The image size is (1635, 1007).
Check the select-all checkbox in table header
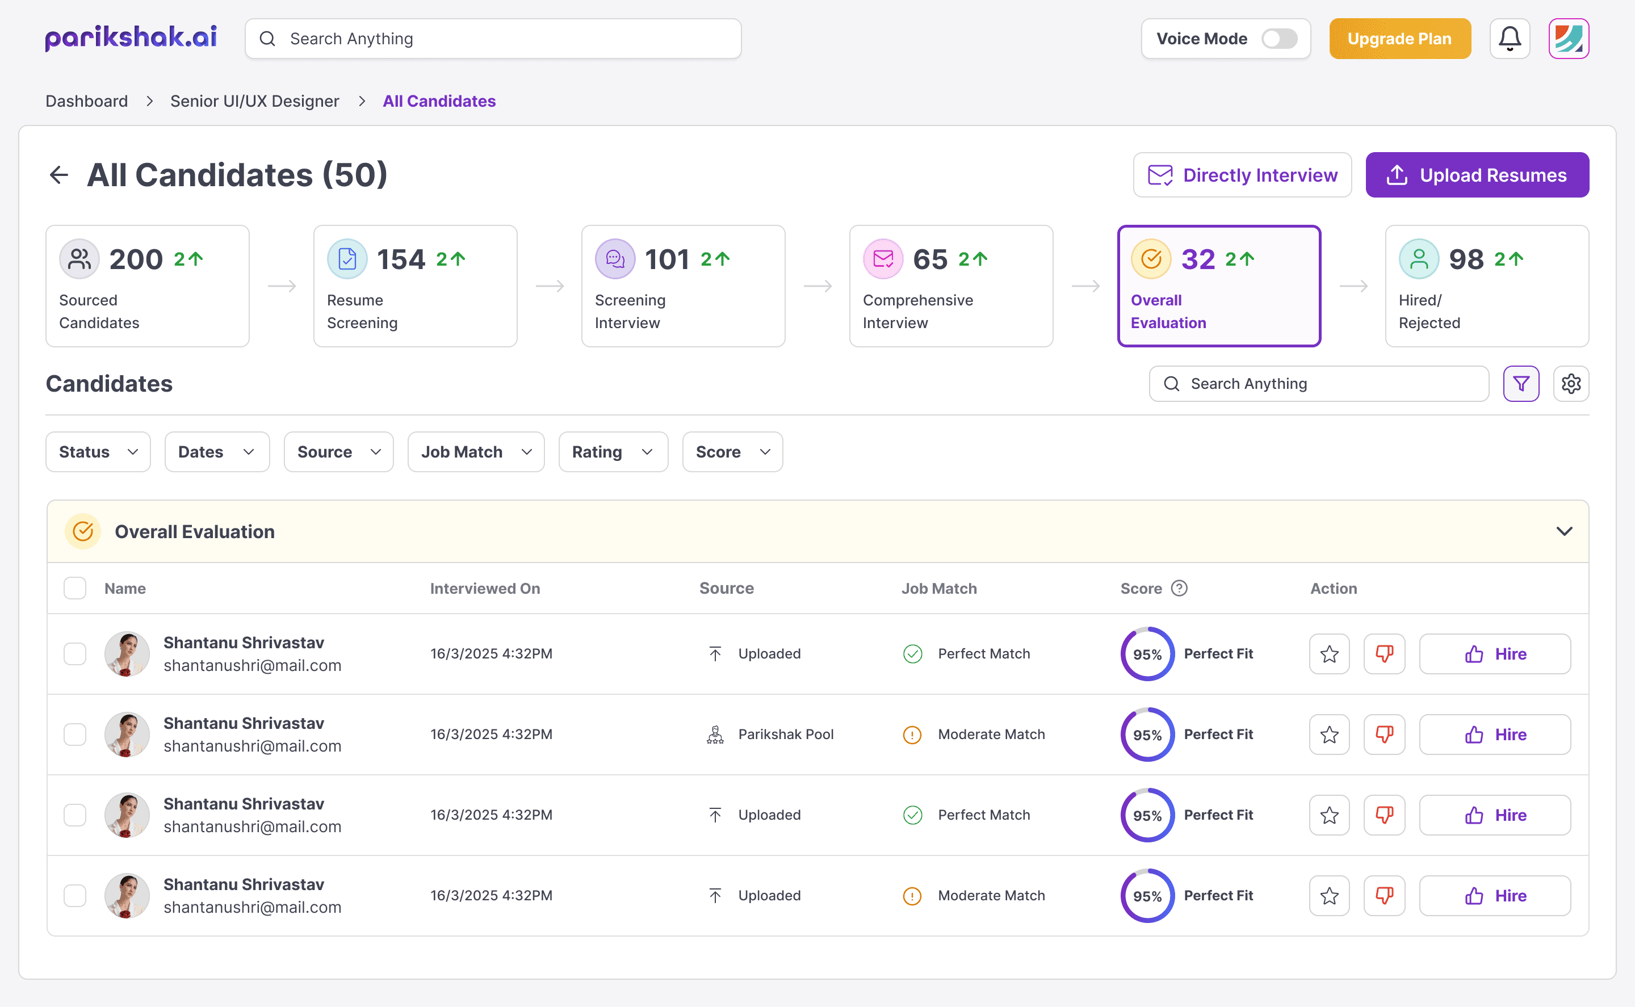coord(74,588)
